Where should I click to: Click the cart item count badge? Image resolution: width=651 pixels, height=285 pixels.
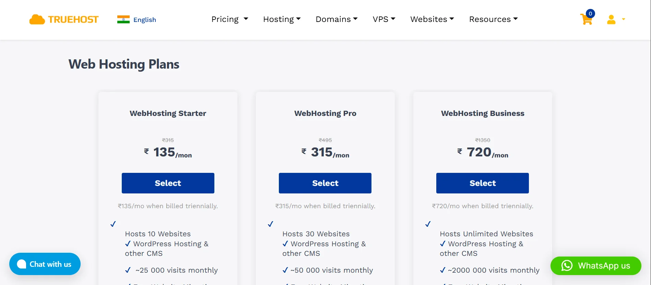590,14
